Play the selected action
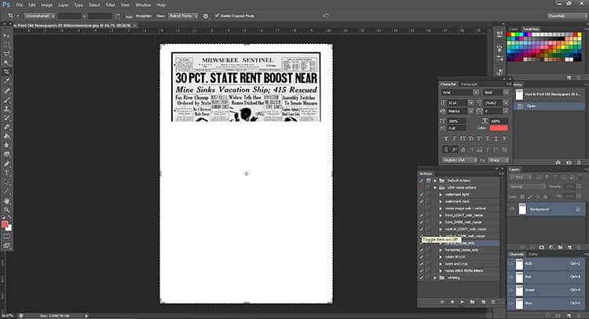The width and height of the screenshot is (589, 319). (x=462, y=302)
